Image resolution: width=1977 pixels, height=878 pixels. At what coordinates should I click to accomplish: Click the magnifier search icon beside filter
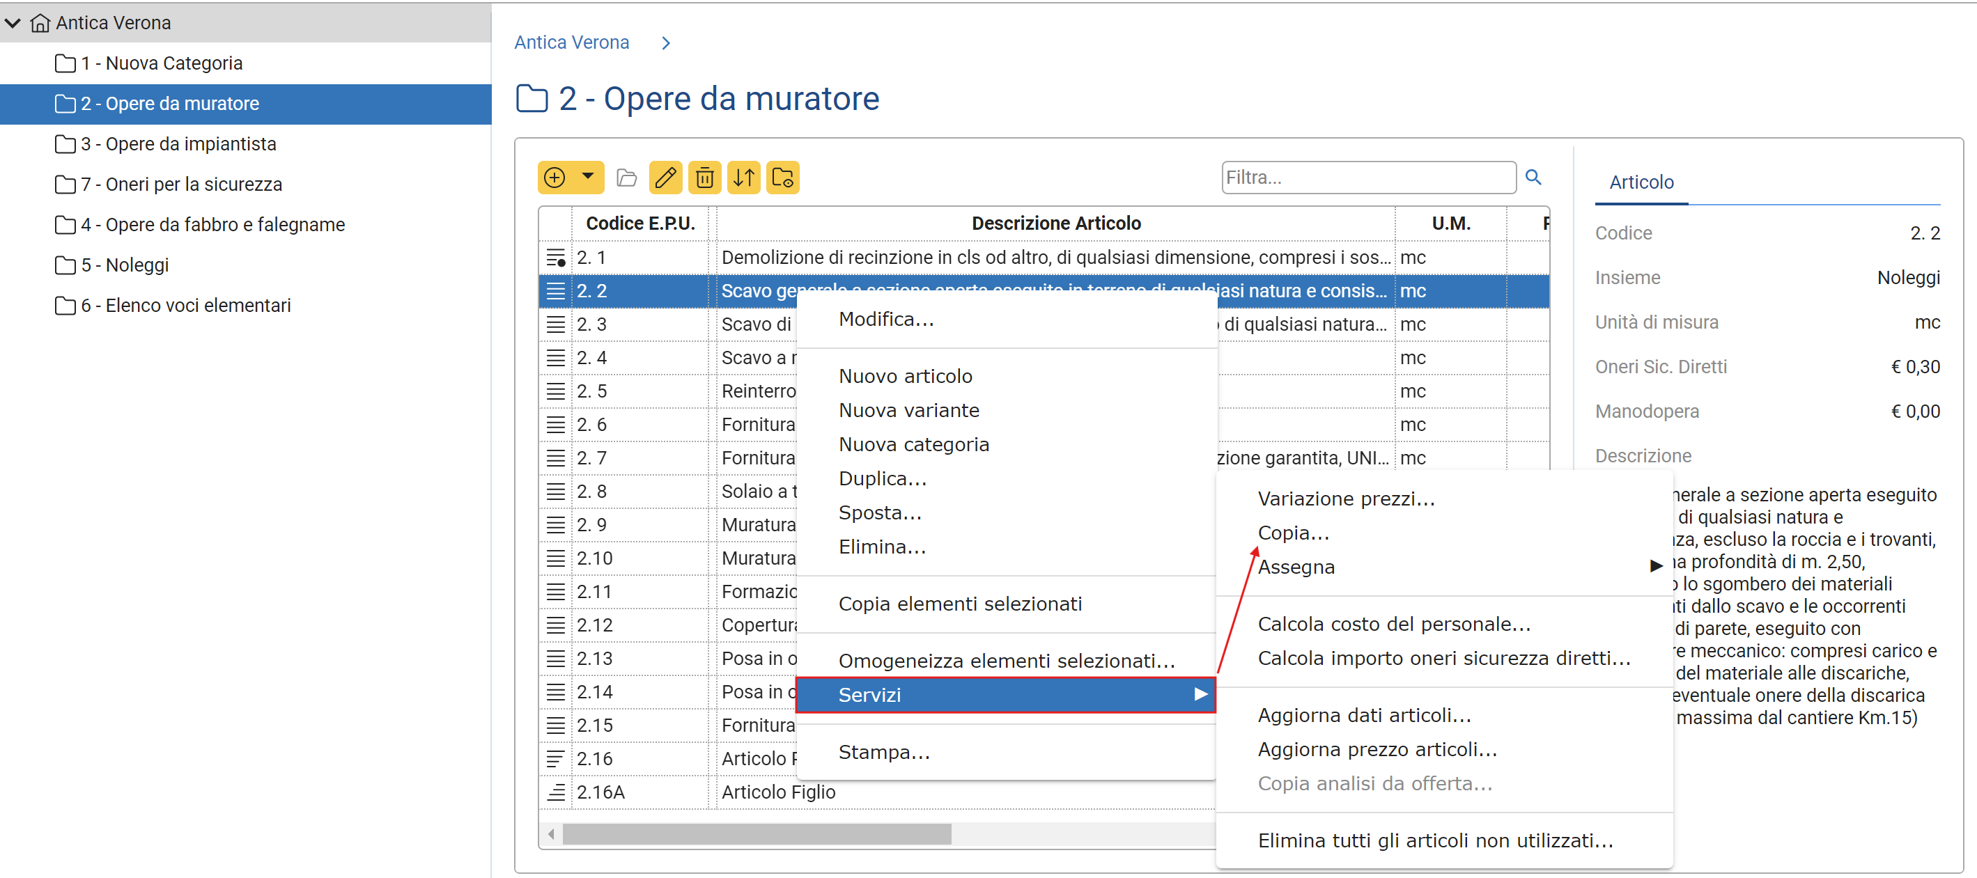coord(1533,177)
